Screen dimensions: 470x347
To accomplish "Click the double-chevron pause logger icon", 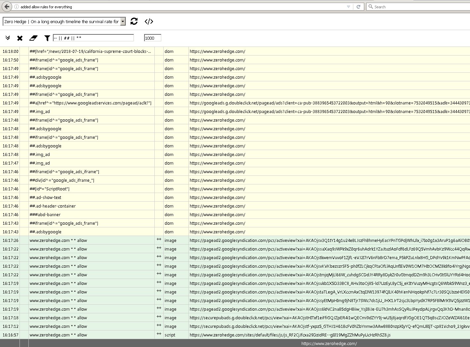I will (x=8, y=38).
